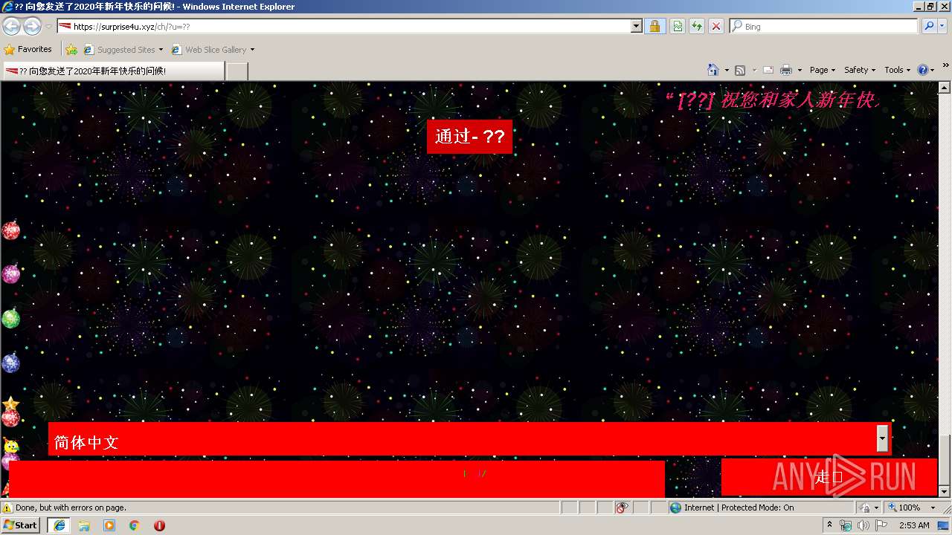Image resolution: width=952 pixels, height=535 pixels.
Task: Open the recent pages dropdown beside Forward
Action: [x=48, y=27]
